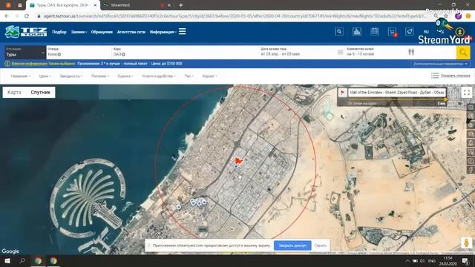Open a new browser tab
This screenshot has width=475, height=267.
point(180,5)
